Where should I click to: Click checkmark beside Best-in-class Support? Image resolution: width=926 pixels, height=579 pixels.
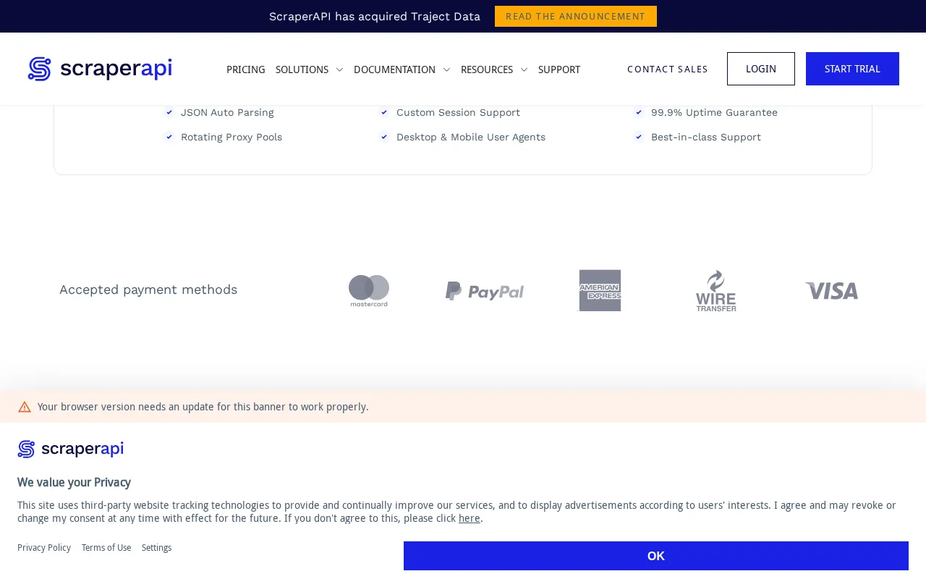pos(639,137)
